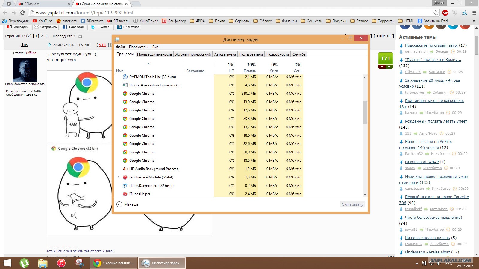Open the Файл menu in Task Manager
479x269 pixels.
(120, 47)
